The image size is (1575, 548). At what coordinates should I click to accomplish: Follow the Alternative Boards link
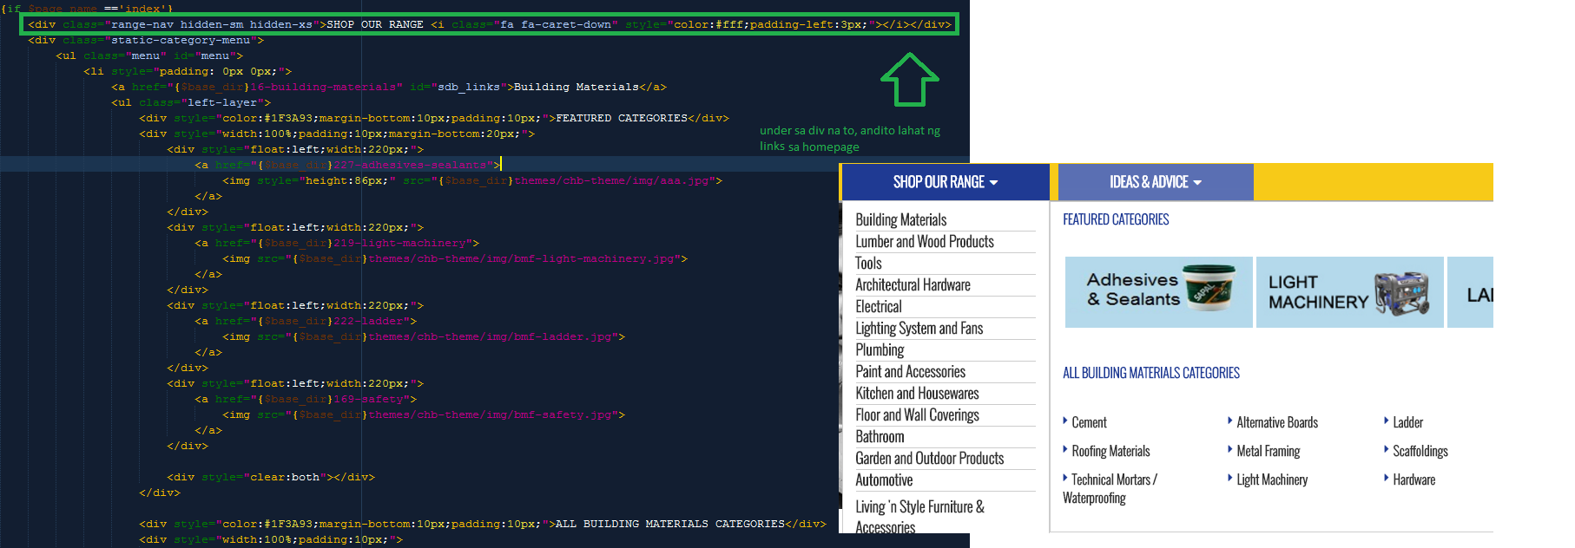pyautogui.click(x=1277, y=423)
